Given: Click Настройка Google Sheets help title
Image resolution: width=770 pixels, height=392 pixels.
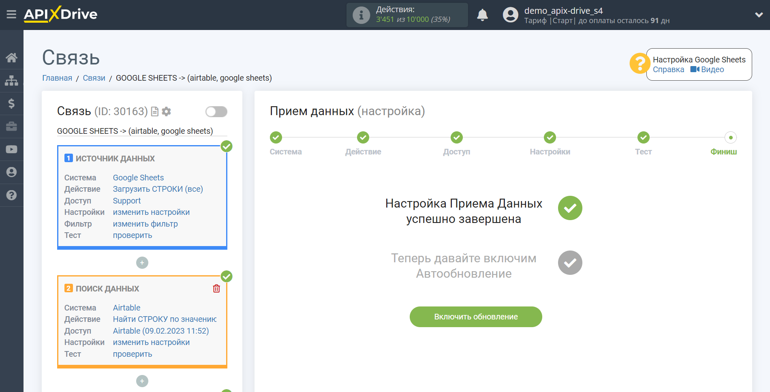Looking at the screenshot, I should [x=699, y=60].
